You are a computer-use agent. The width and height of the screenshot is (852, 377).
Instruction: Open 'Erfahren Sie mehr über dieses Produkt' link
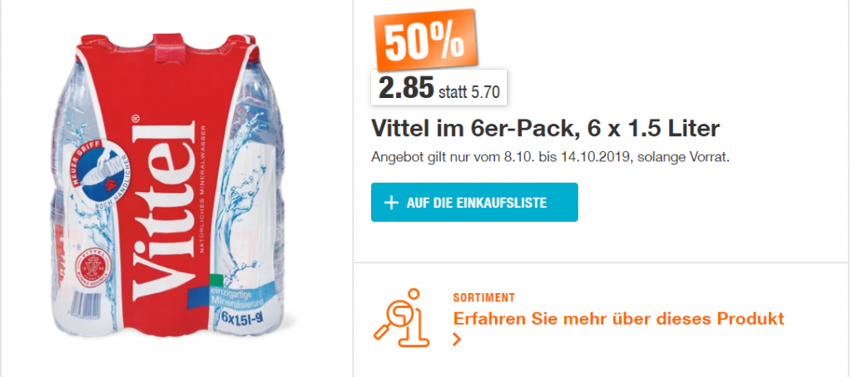[618, 318]
